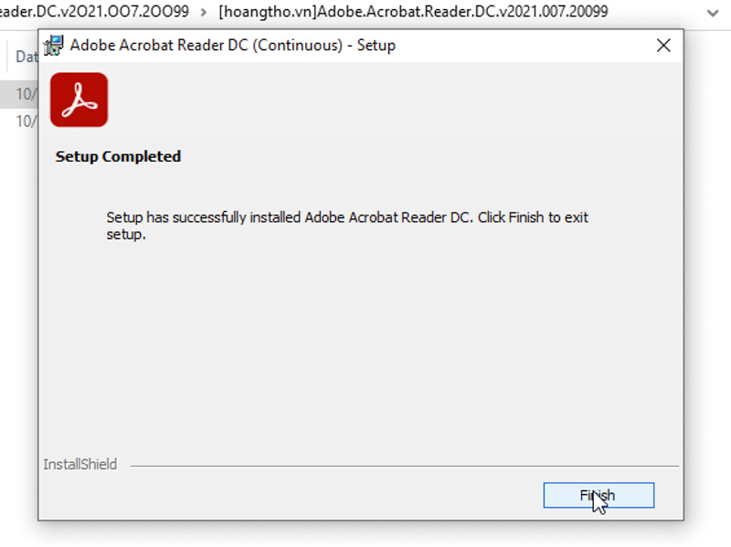Click the Setup Completed heading
Screen dimensions: 731x547
pyautogui.click(x=118, y=156)
